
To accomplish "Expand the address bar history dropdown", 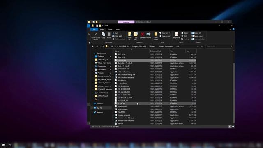I will click(198, 46).
